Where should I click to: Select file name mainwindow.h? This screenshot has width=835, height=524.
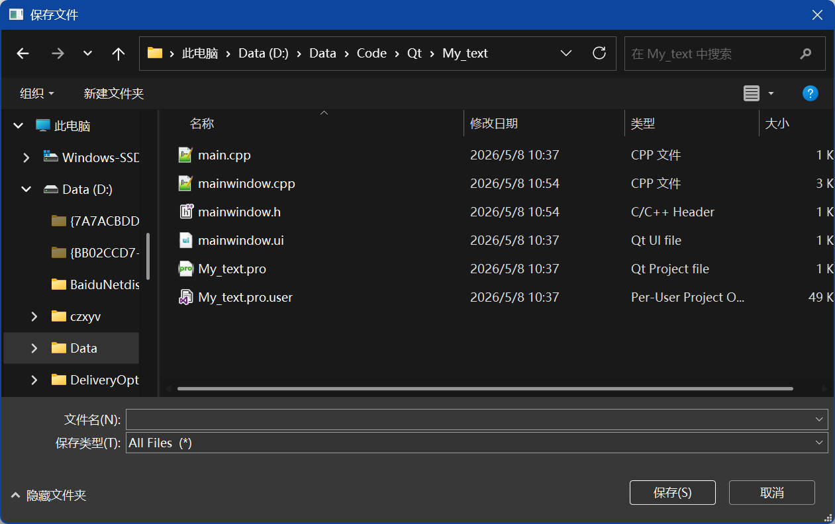tap(239, 212)
